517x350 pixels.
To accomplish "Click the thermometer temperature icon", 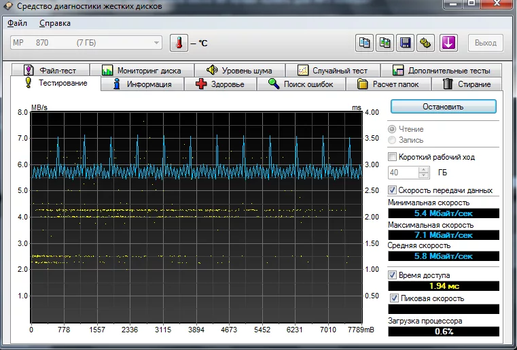I will [177, 43].
